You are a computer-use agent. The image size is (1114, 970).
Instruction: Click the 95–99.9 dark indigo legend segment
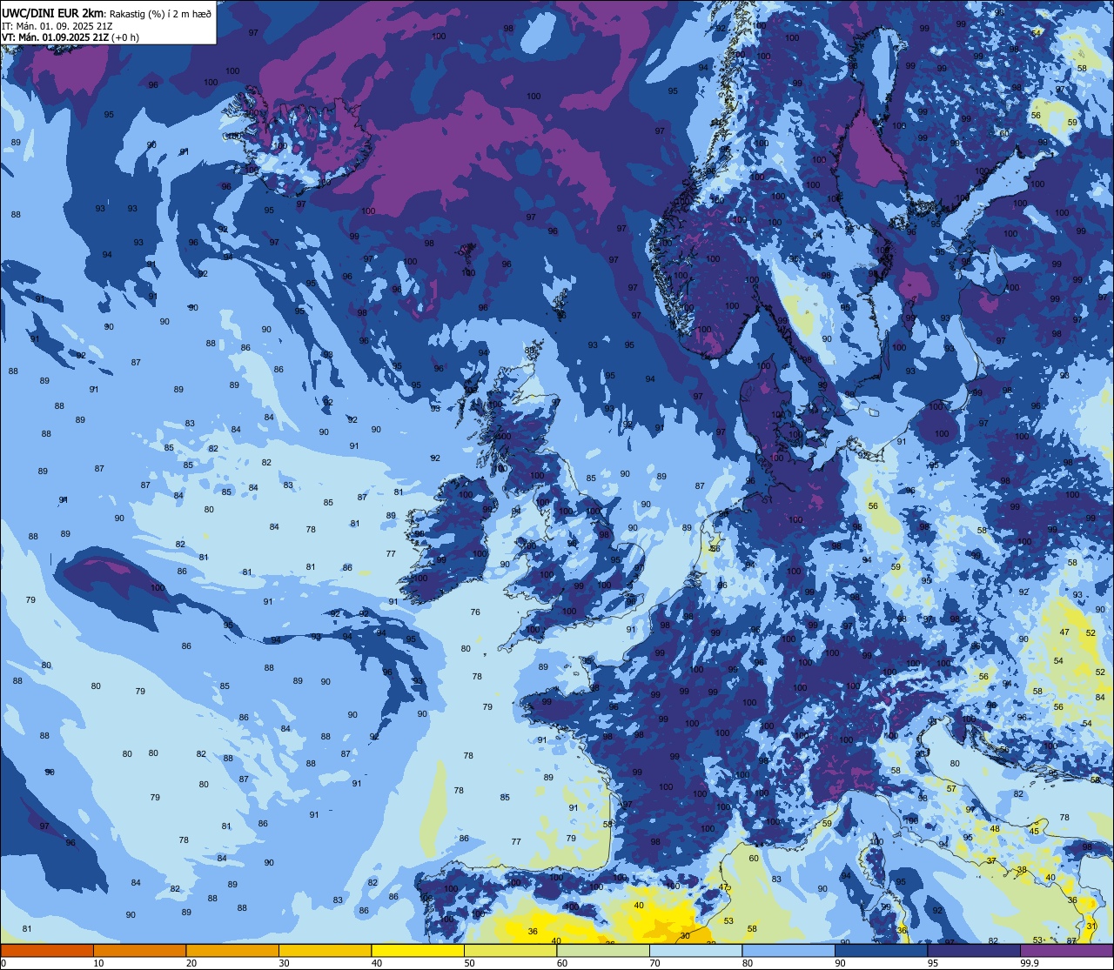click(975, 951)
